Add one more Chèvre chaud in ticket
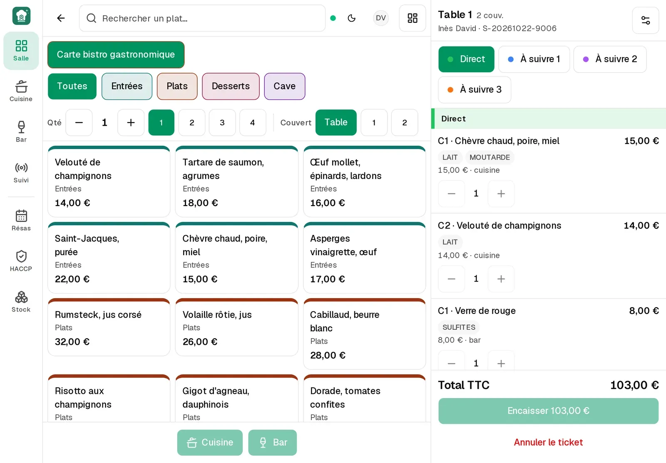666x463 pixels. click(501, 194)
